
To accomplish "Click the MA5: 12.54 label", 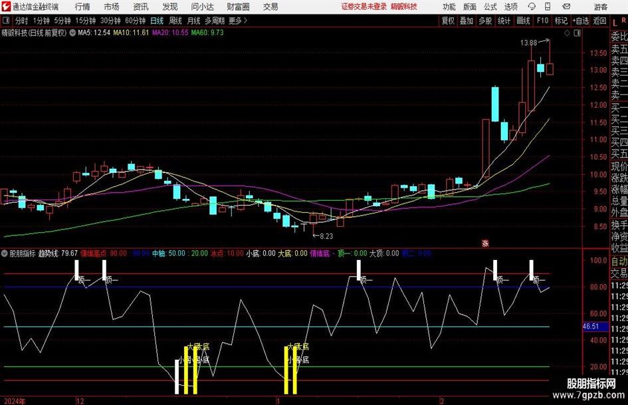I will [94, 33].
